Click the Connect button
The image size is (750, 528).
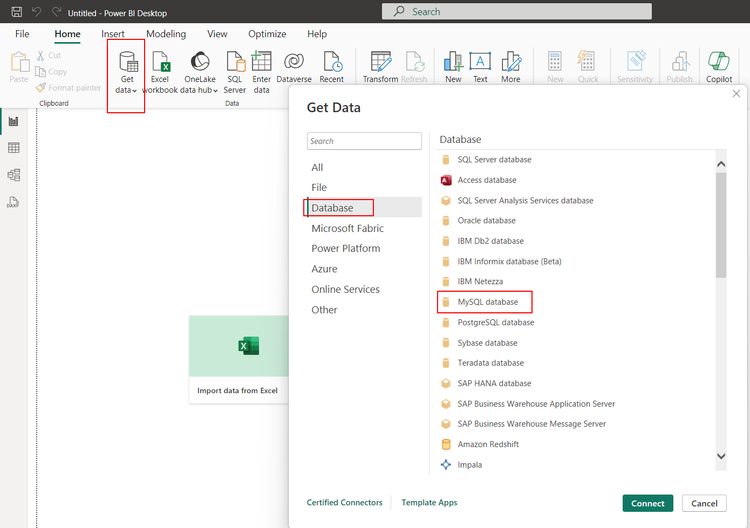[x=648, y=503]
